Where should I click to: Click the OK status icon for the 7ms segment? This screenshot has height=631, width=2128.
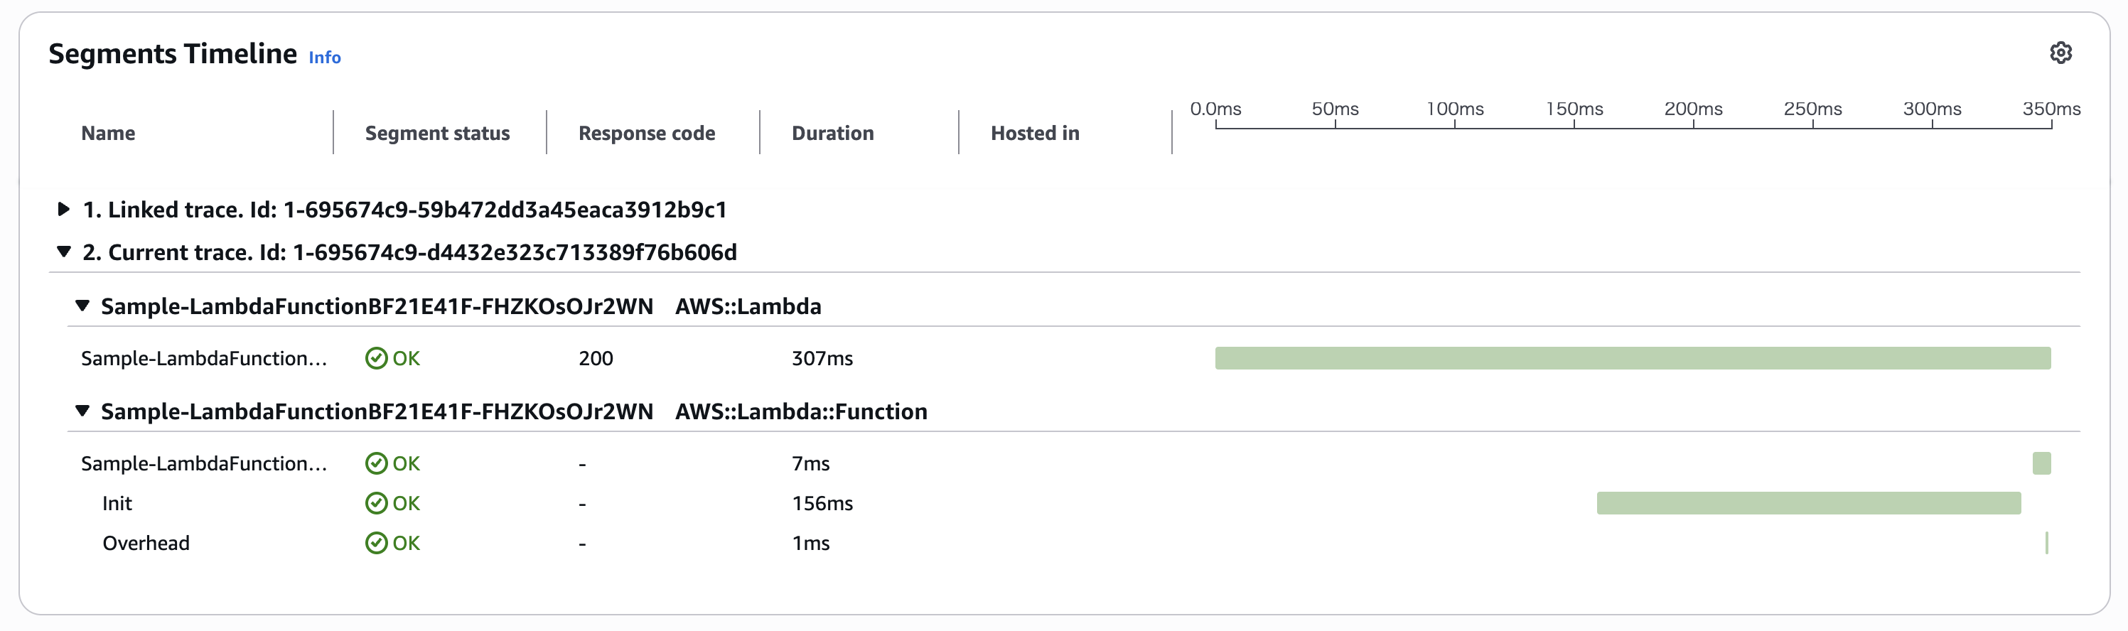pos(376,463)
